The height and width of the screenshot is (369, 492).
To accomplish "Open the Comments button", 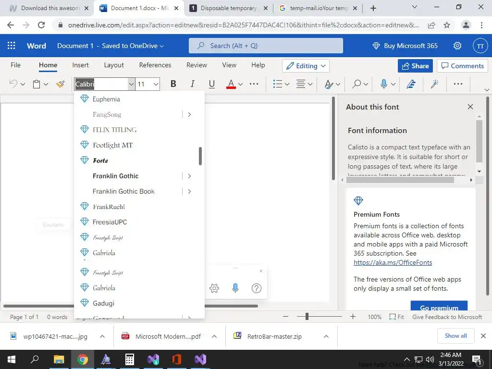I will coord(462,66).
